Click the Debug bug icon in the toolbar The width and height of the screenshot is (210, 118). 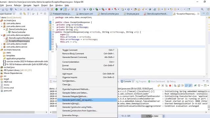click(x=85, y=9)
